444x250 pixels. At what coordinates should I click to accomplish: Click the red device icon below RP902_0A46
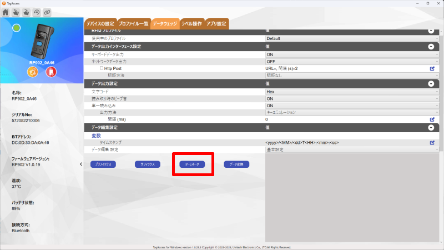click(51, 73)
